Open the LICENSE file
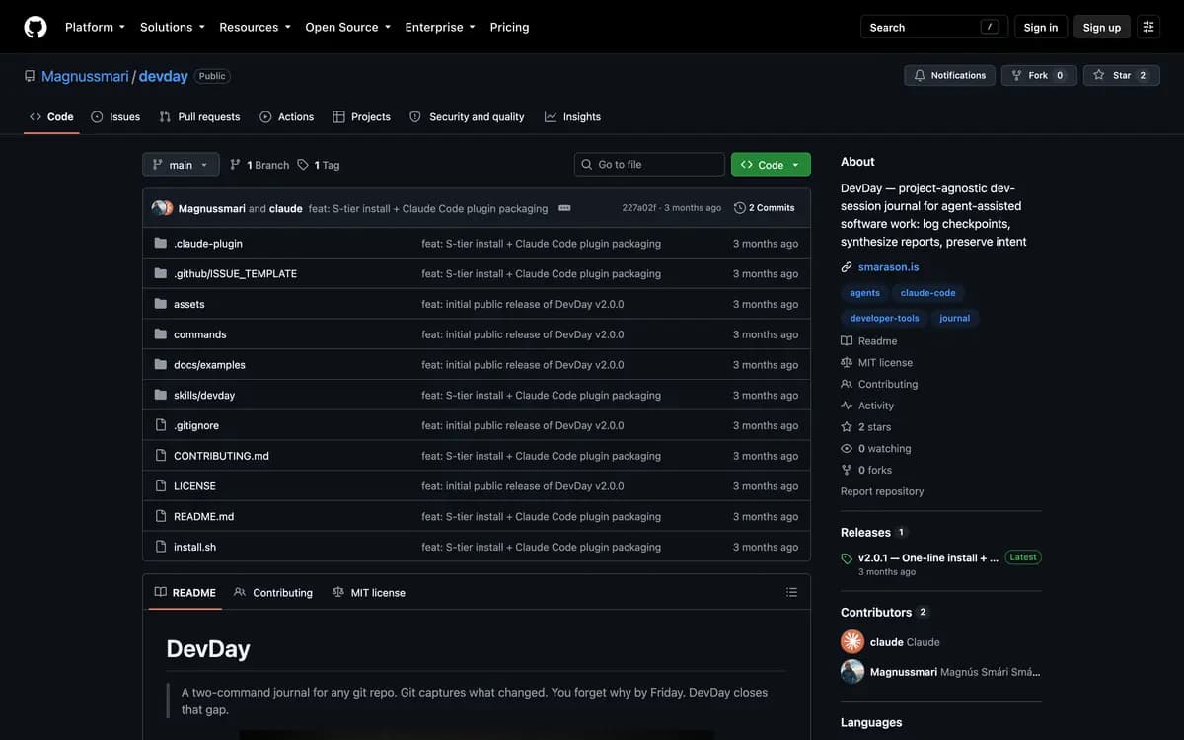This screenshot has width=1184, height=740. 194,486
